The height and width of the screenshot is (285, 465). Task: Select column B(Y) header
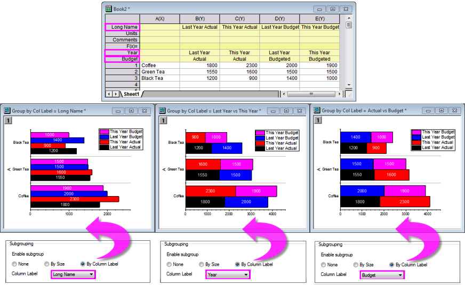coord(199,19)
